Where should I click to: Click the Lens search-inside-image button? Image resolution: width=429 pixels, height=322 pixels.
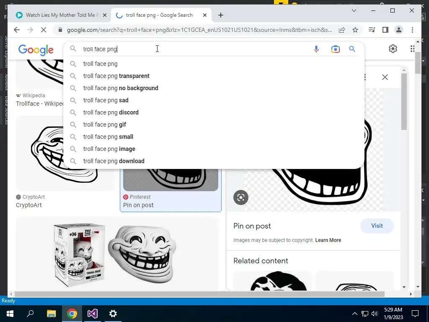[x=241, y=197]
